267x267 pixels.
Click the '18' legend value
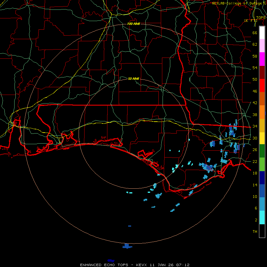255,173
